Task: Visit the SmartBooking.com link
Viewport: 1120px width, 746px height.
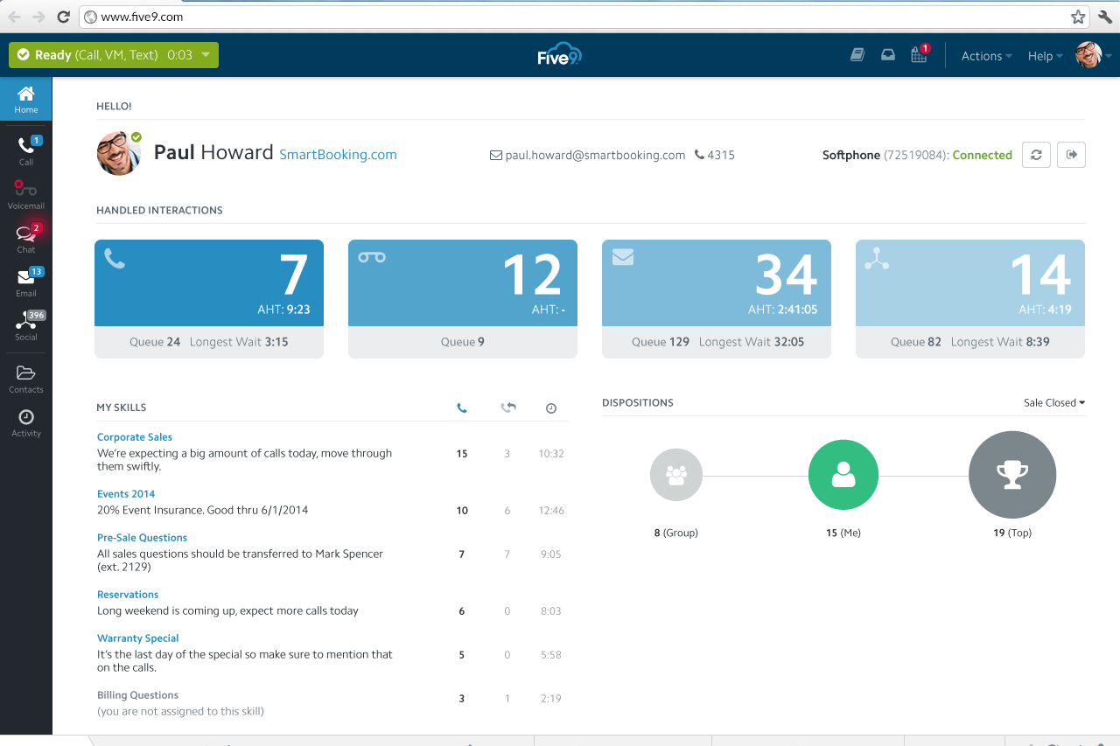Action: pyautogui.click(x=337, y=154)
